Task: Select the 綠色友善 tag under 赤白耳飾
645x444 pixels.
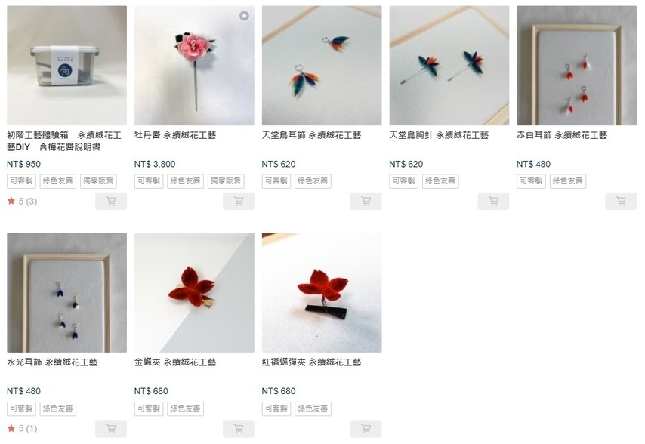Action: (x=568, y=181)
